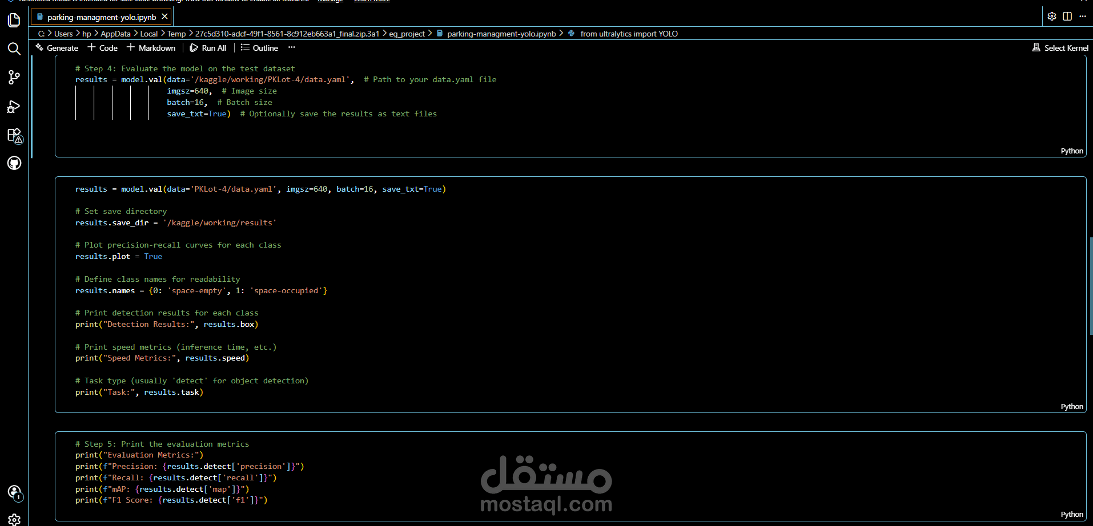Image resolution: width=1093 pixels, height=526 pixels.
Task: Select the parking-managment-yolo.ipynb editor tab
Action: tap(101, 17)
